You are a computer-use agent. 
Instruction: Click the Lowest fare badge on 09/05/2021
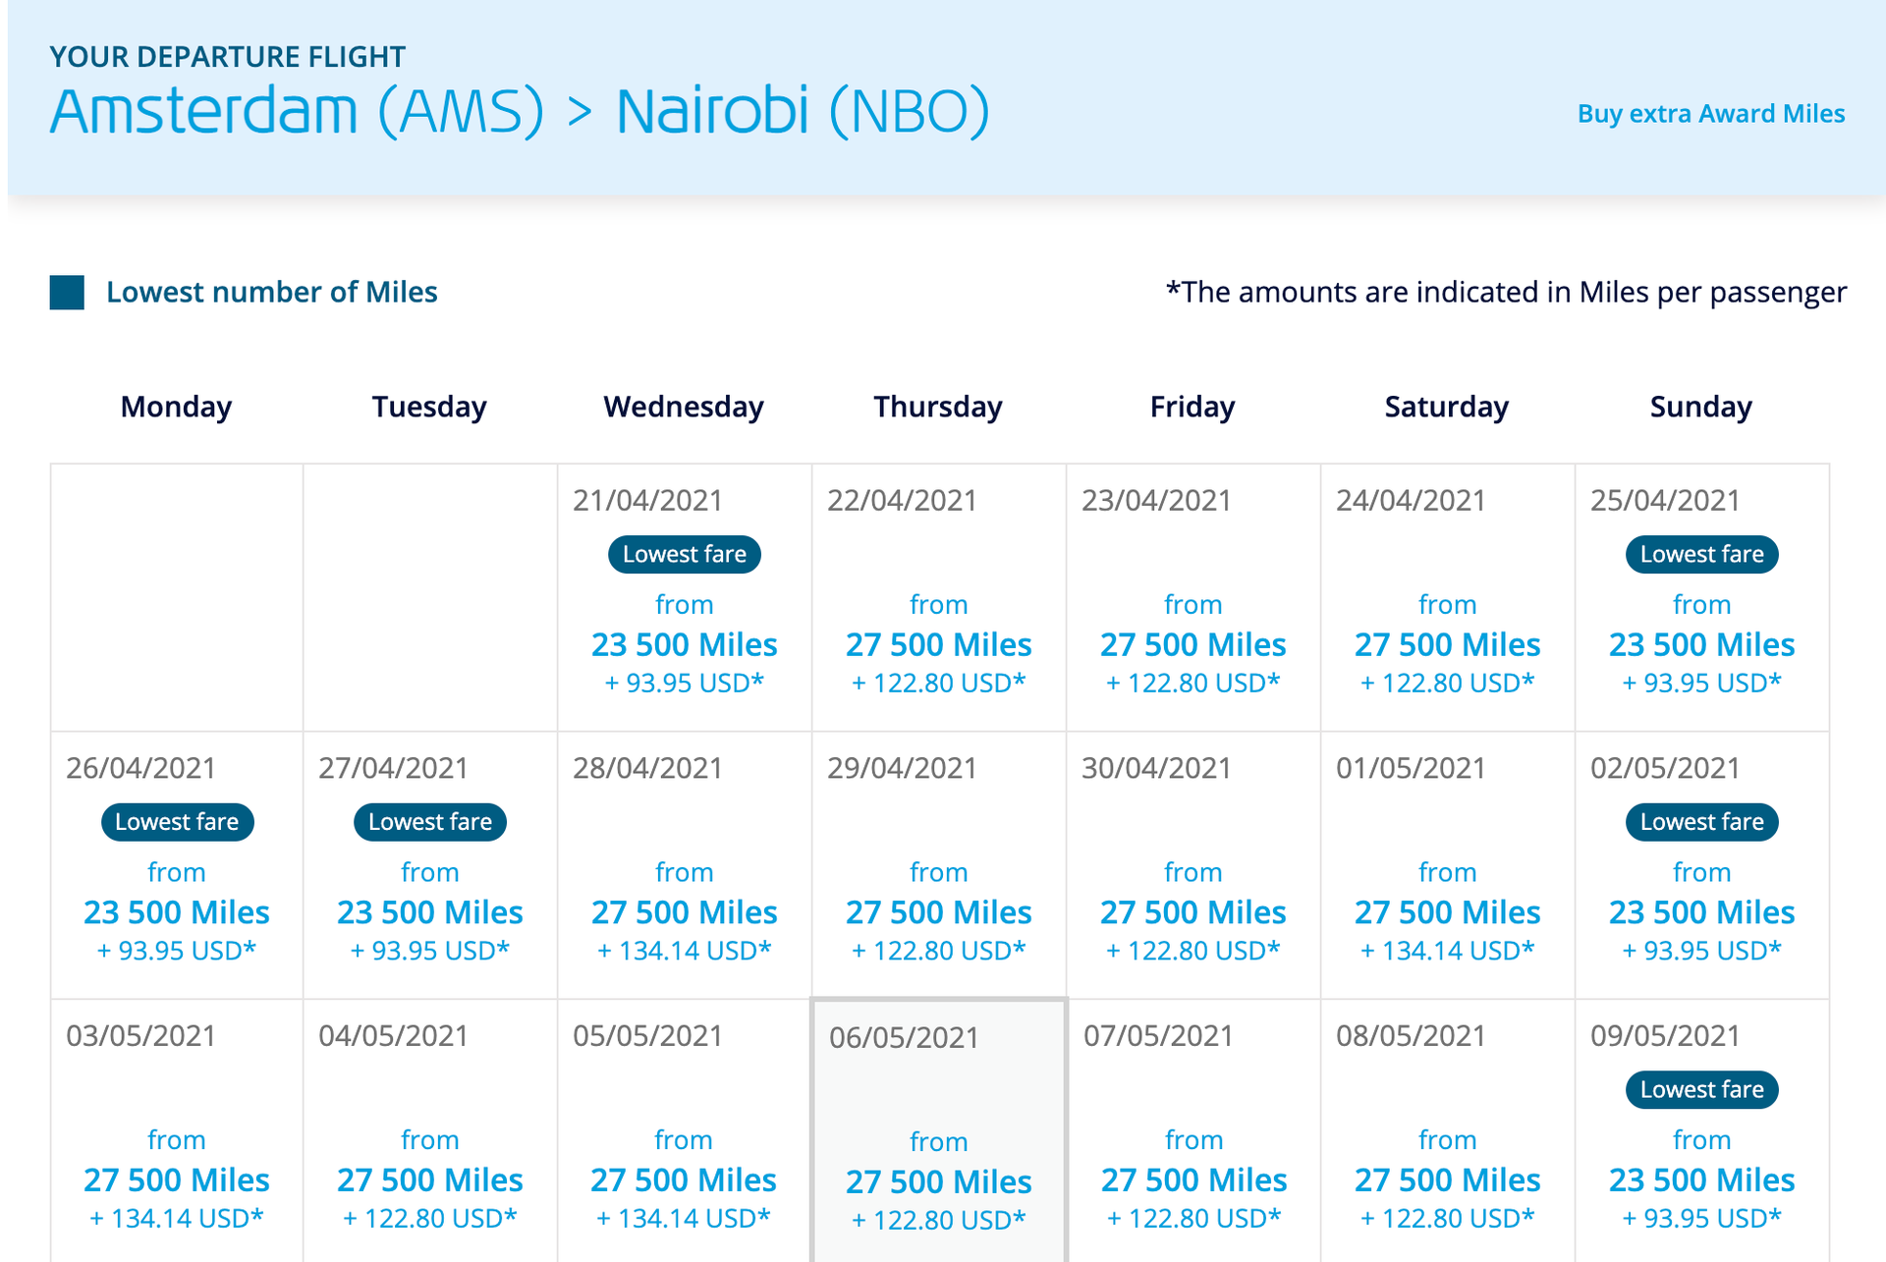[x=1701, y=1090]
